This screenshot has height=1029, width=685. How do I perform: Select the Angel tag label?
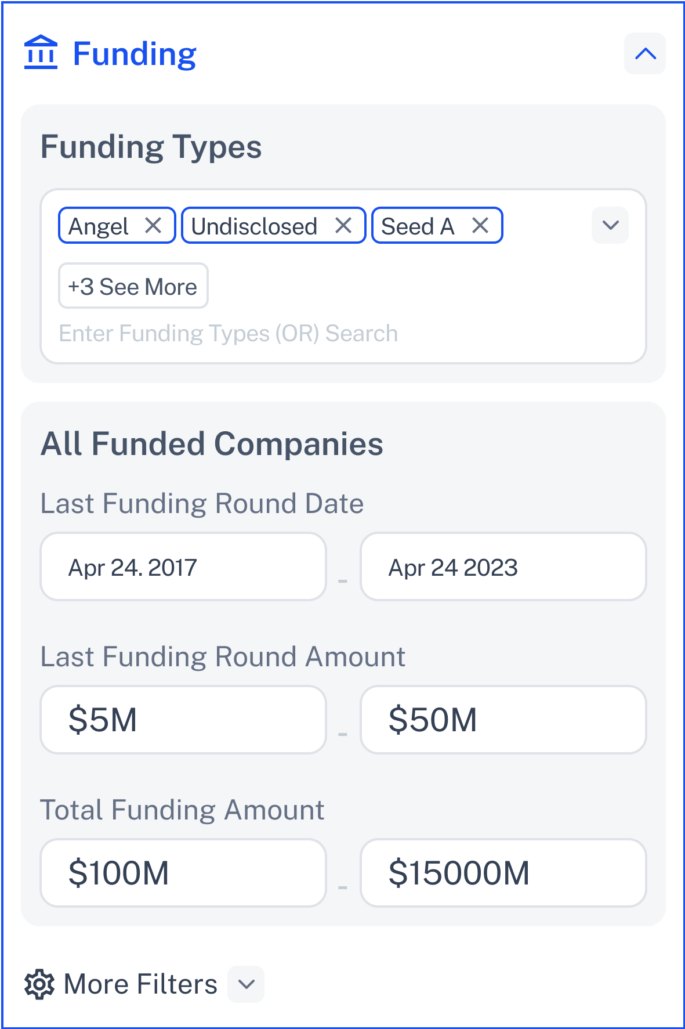(x=99, y=226)
